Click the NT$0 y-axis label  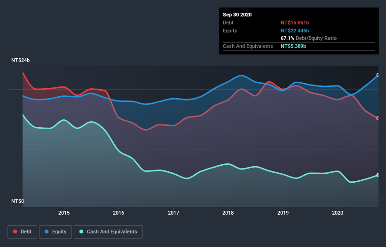17,201
